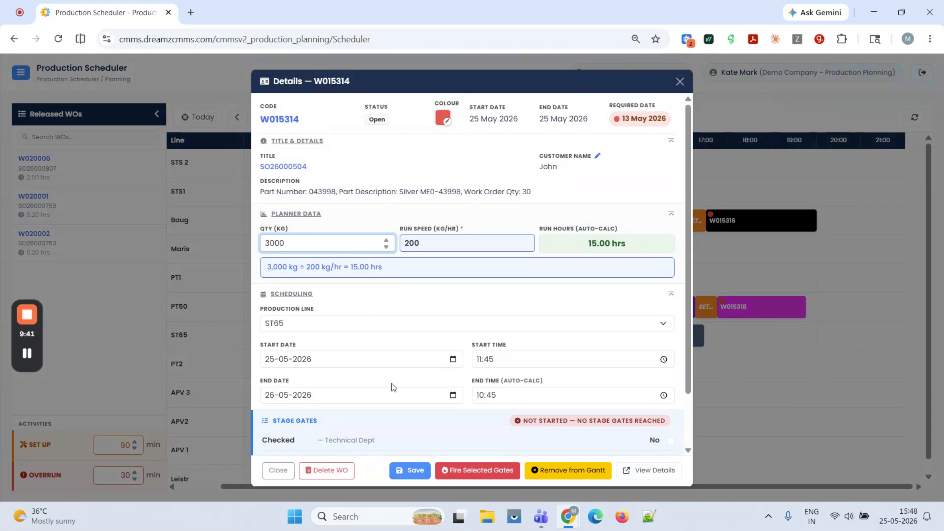This screenshot has height=531, width=944.
Task: Open Ask Gemini
Action: click(x=815, y=12)
